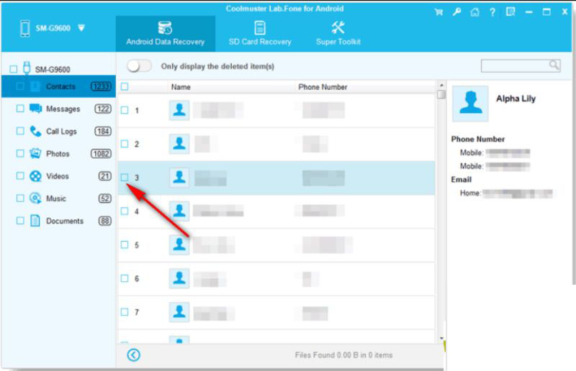
Task: Select Music category label
Action: 56,198
